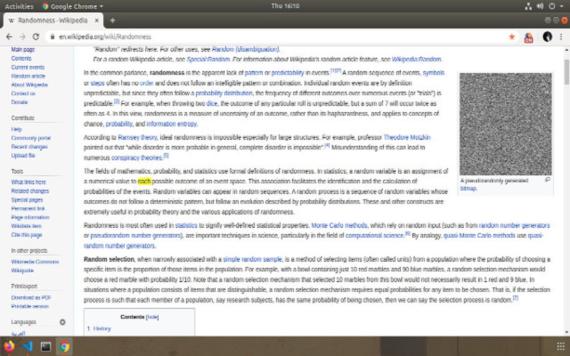Click Download as PDF link
This screenshot has width=570, height=356.
[31, 297]
